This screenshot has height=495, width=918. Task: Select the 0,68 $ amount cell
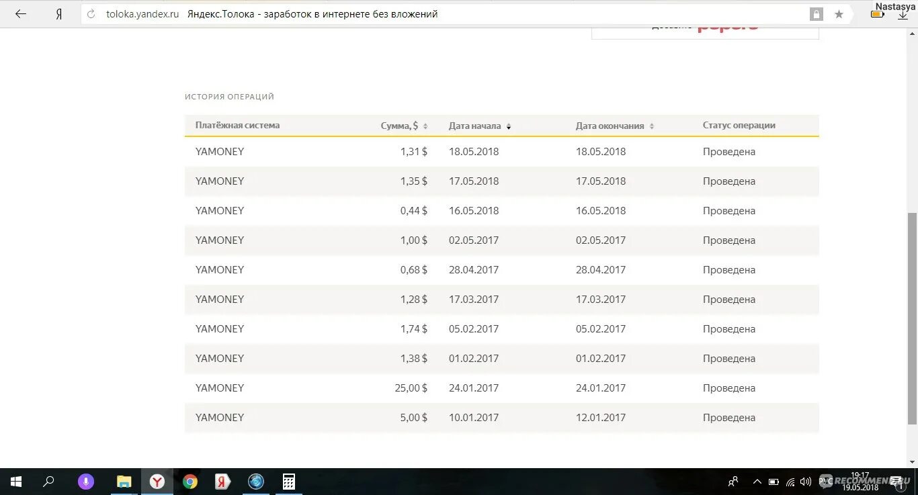click(x=414, y=270)
